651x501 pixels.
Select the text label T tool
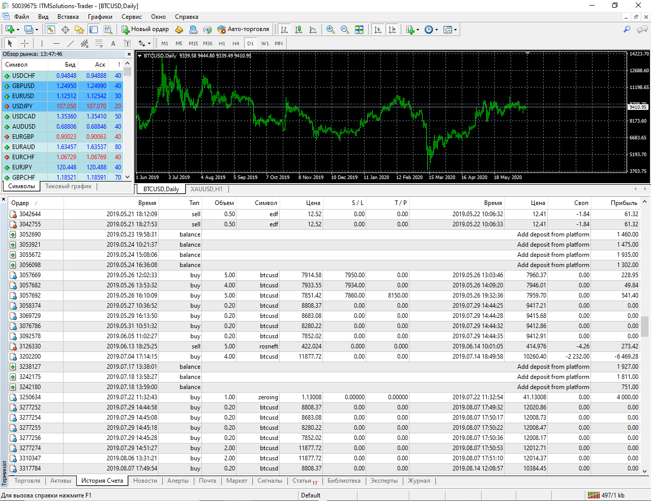(128, 43)
